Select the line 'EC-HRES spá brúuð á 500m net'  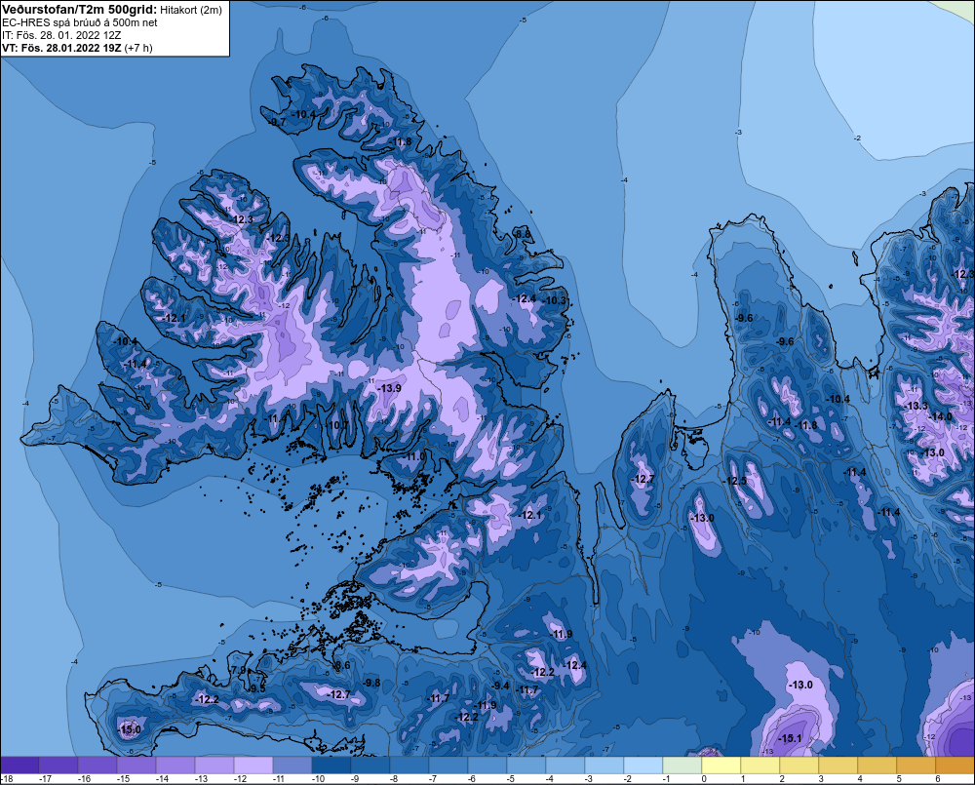click(80, 23)
